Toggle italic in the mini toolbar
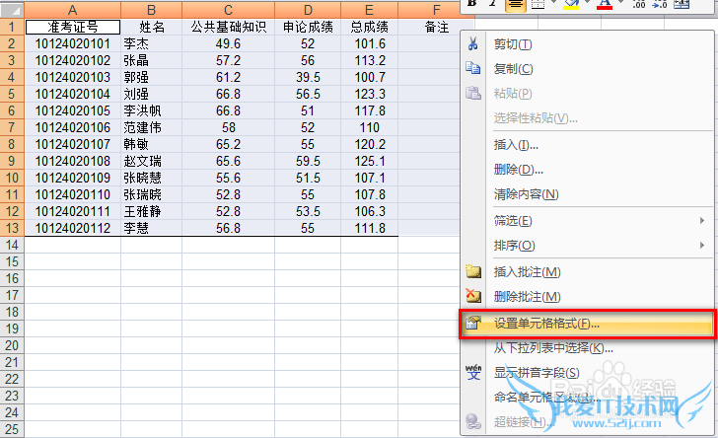The width and height of the screenshot is (718, 438). click(x=493, y=4)
